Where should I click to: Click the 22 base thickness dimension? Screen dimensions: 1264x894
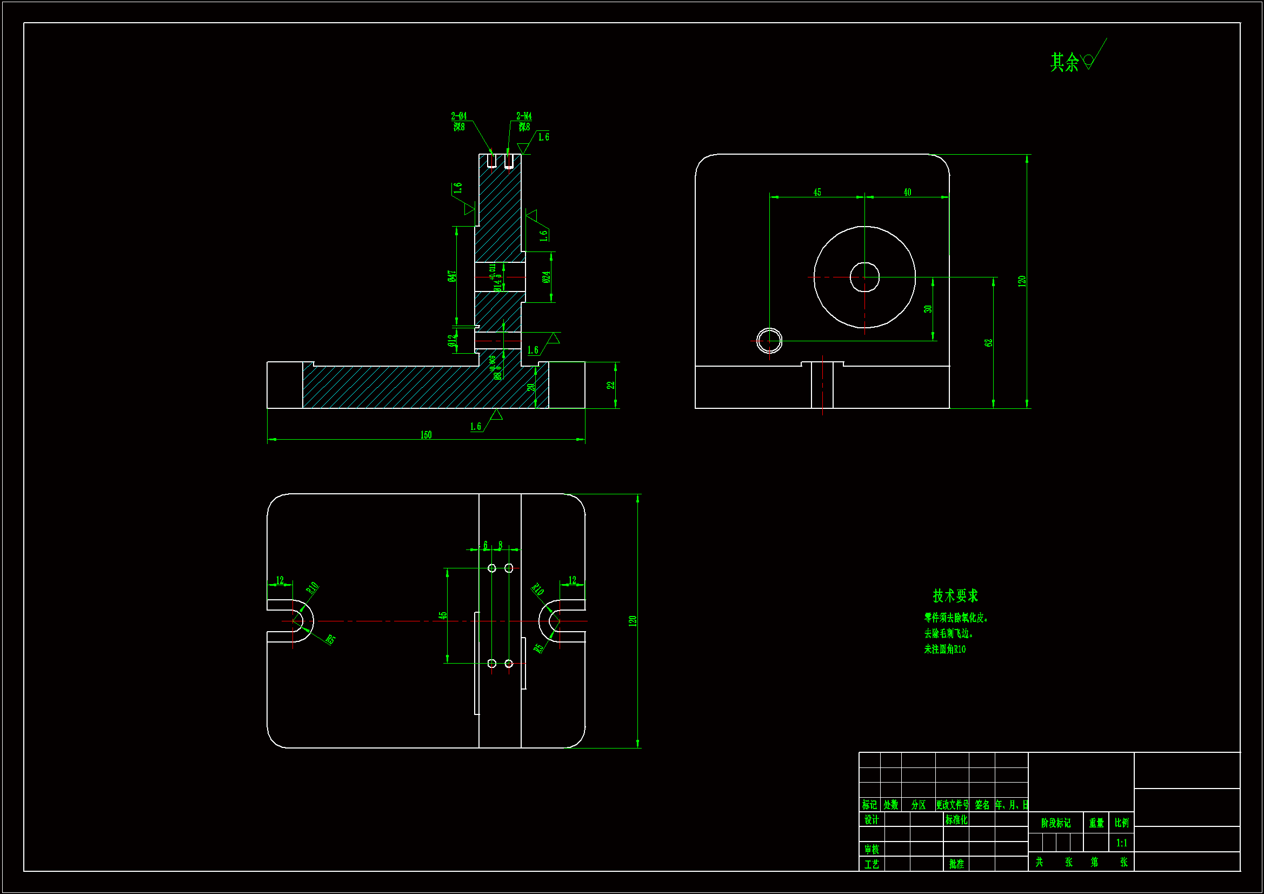[x=610, y=385]
